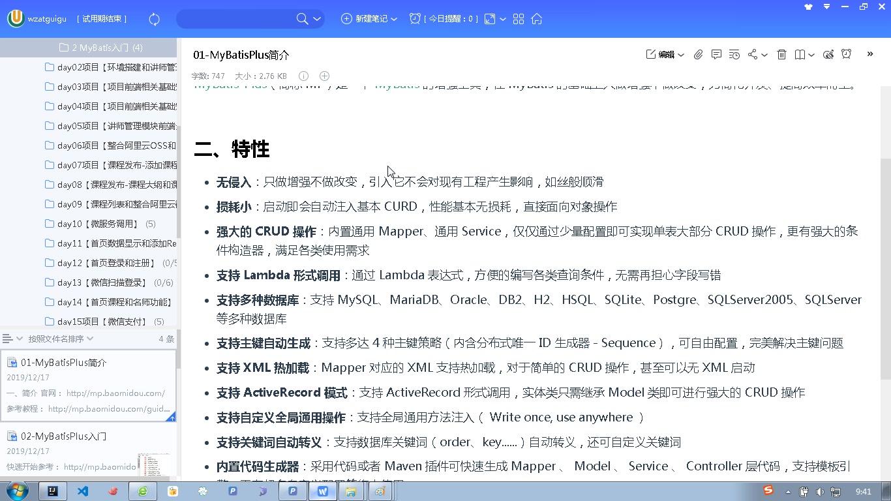Add tag with plus circle icon
The image size is (891, 501).
point(324,76)
